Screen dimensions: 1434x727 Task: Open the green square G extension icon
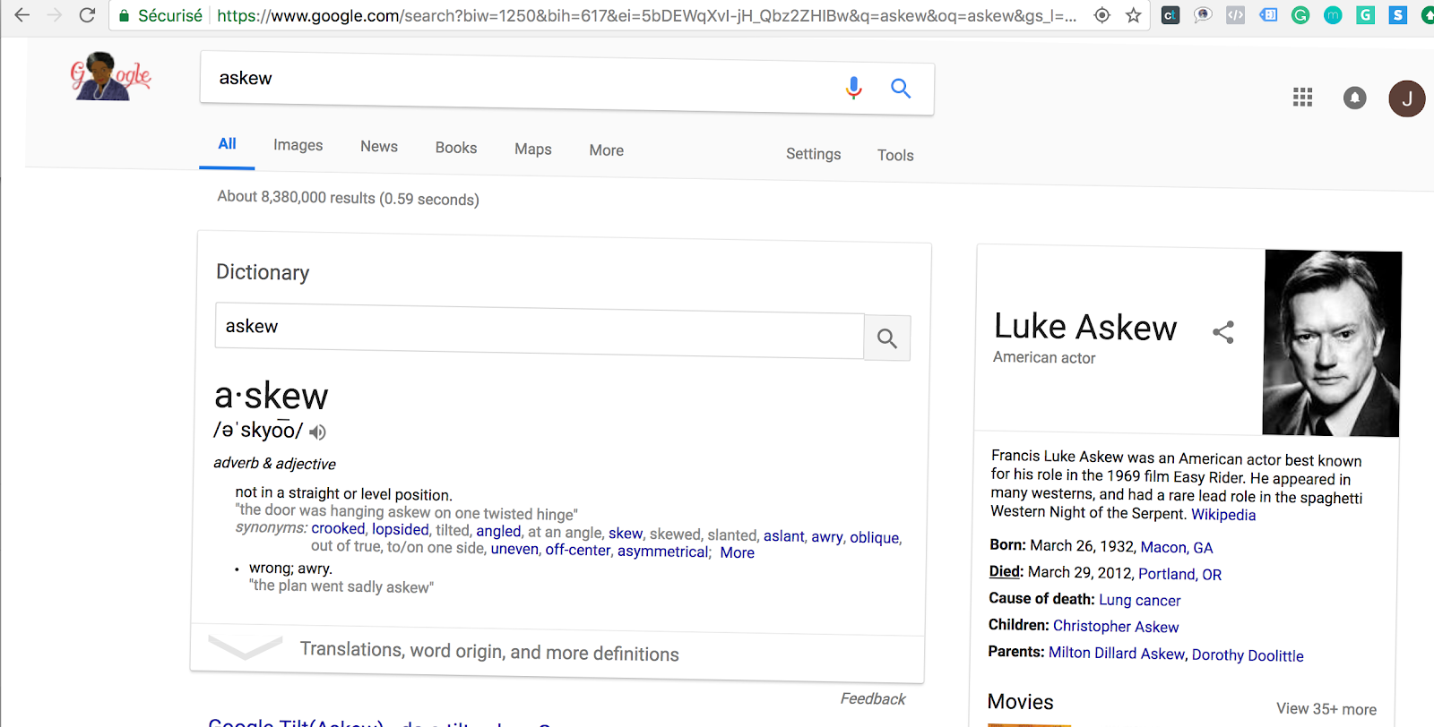1365,15
